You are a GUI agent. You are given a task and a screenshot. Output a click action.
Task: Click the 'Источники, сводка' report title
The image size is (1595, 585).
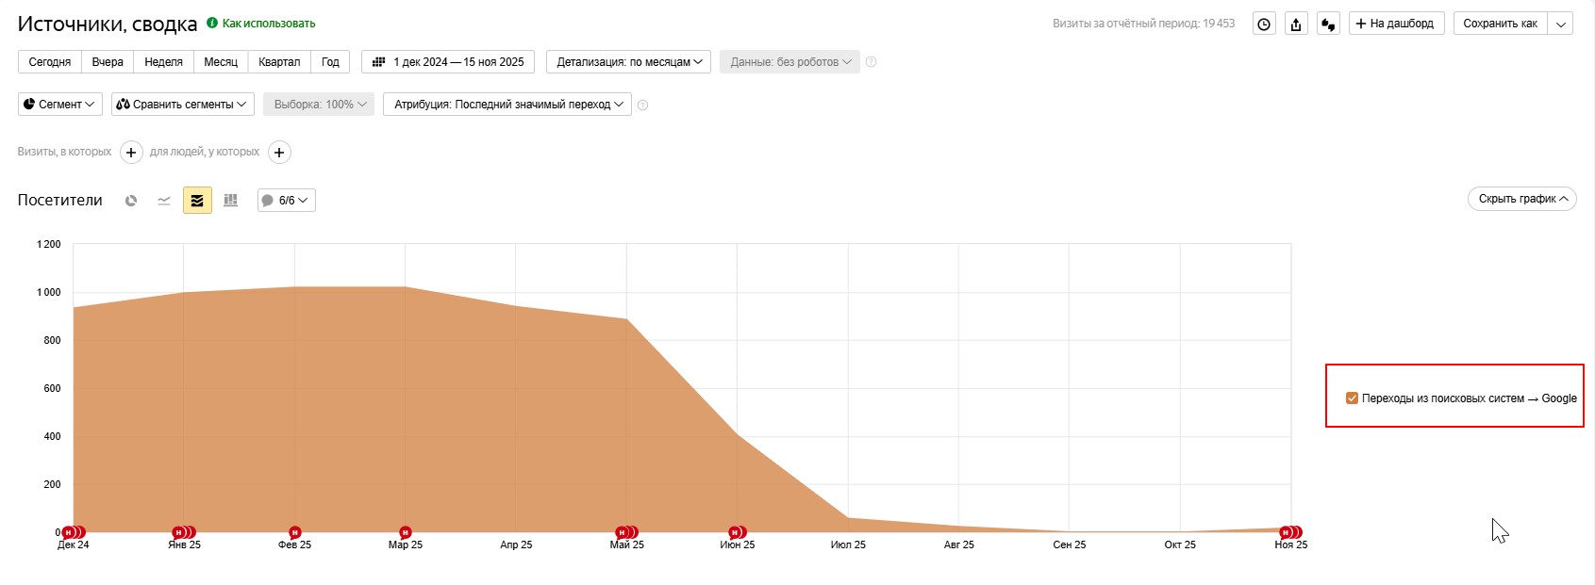tap(108, 24)
